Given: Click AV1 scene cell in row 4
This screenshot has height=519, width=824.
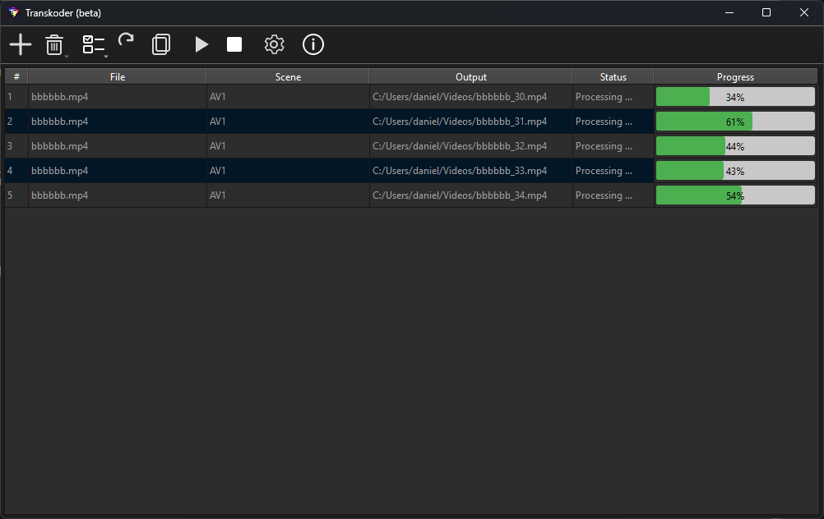Looking at the screenshot, I should tap(288, 171).
